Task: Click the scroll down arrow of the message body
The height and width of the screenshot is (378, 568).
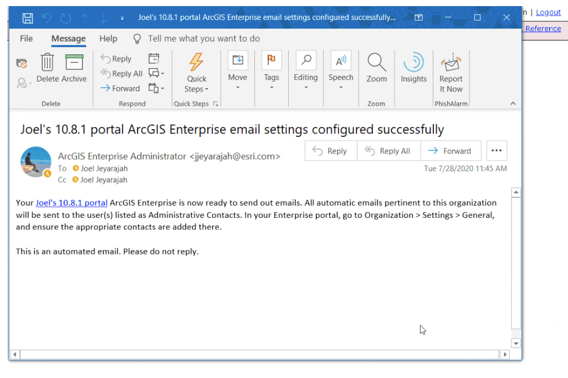Action: pos(516,343)
